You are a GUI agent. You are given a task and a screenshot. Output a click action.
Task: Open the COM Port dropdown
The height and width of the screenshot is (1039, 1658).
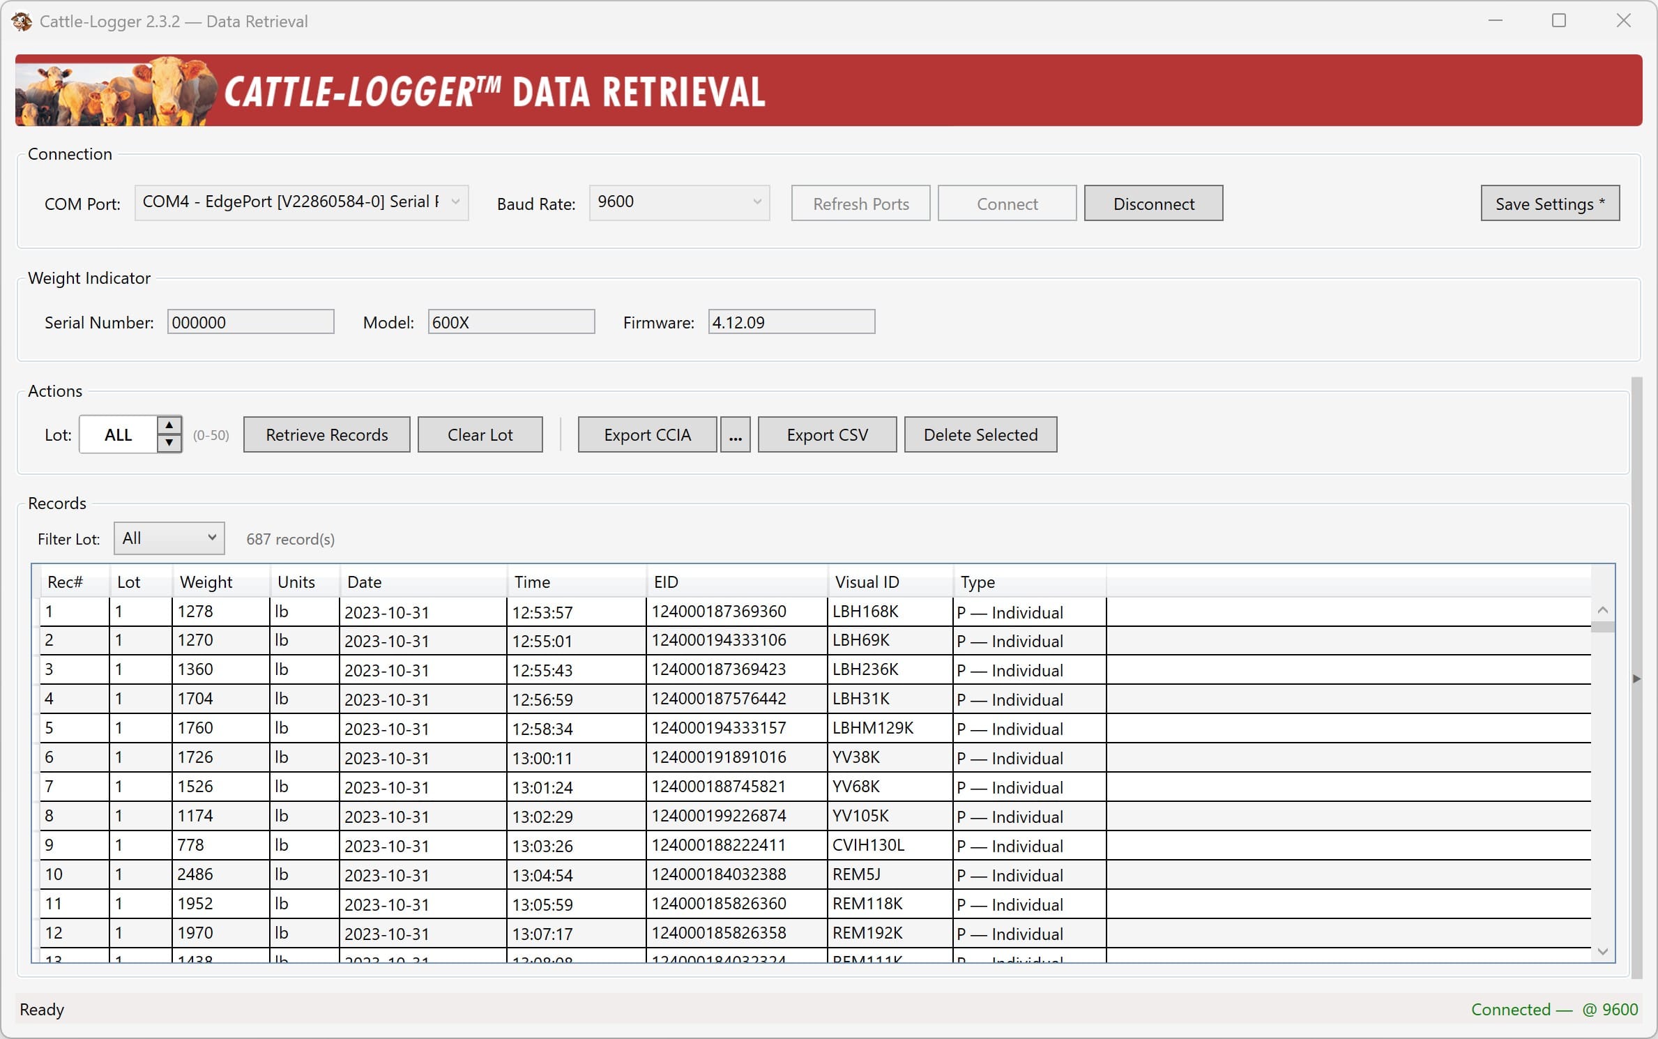click(301, 203)
